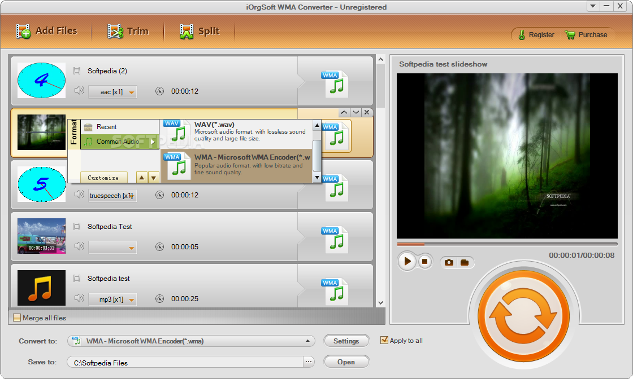Image resolution: width=633 pixels, height=379 pixels.
Task: Open the snapshot folder icon
Action: click(465, 263)
